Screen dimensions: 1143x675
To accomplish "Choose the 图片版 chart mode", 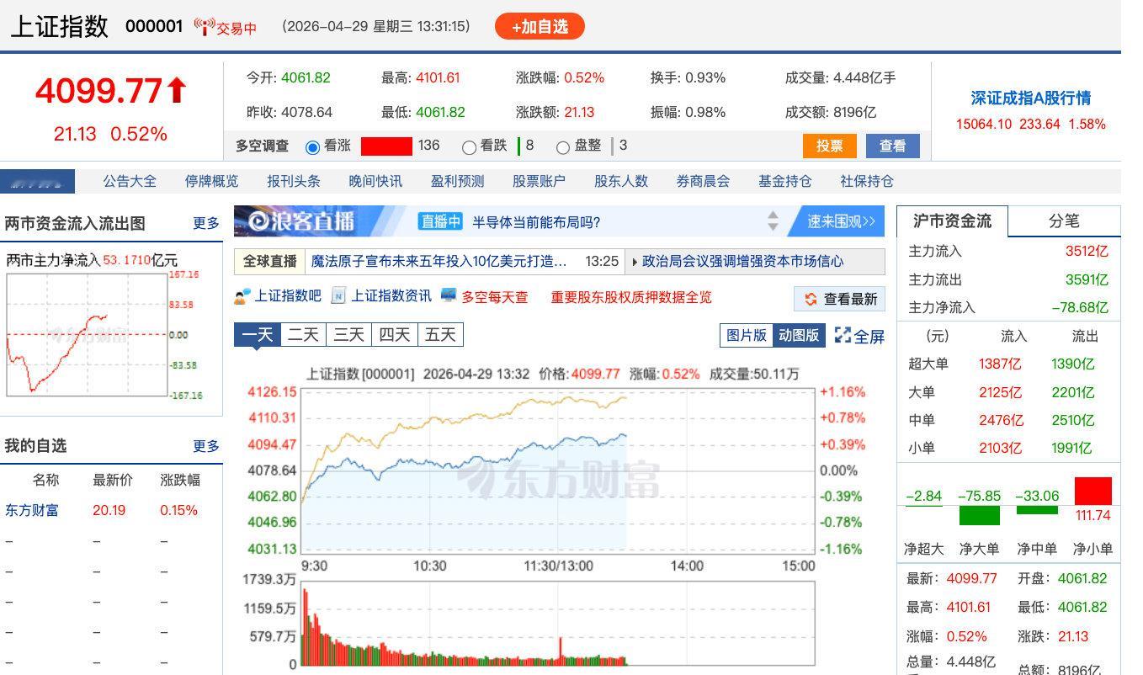I will (747, 335).
